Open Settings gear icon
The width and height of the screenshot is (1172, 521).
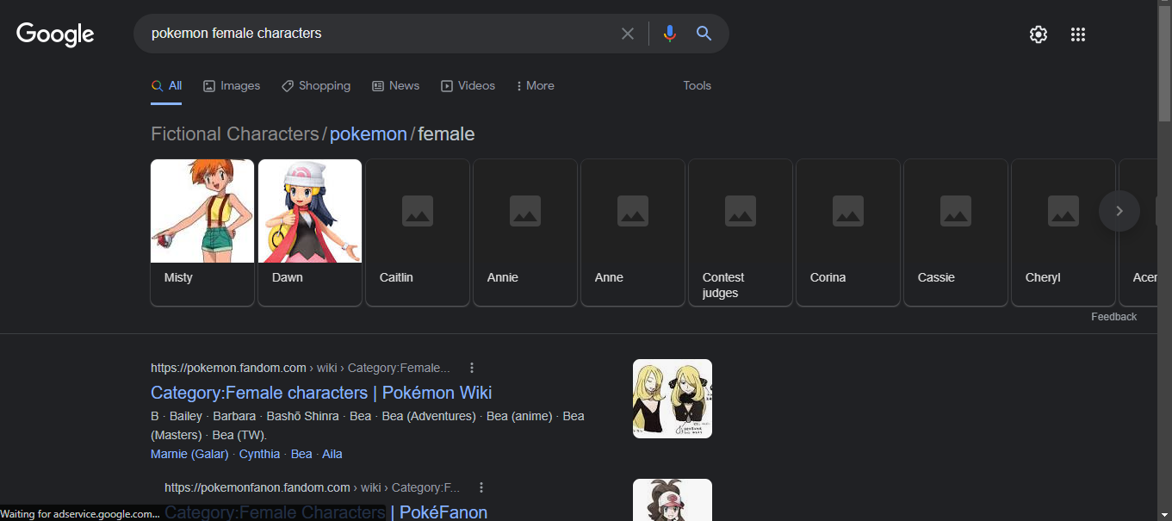(1039, 34)
